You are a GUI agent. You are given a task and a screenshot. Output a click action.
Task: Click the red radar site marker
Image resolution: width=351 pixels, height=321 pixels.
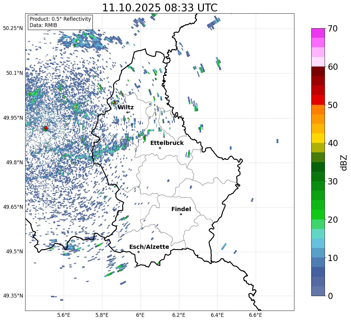pyautogui.click(x=46, y=128)
